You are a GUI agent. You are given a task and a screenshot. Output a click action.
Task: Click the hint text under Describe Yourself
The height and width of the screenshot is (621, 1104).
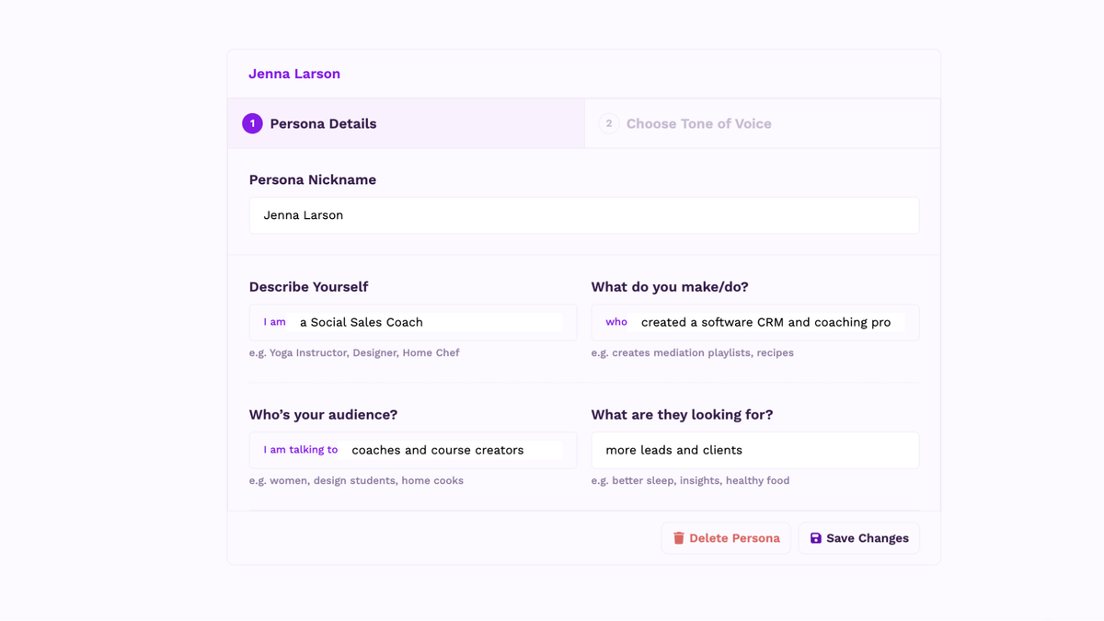(x=354, y=352)
